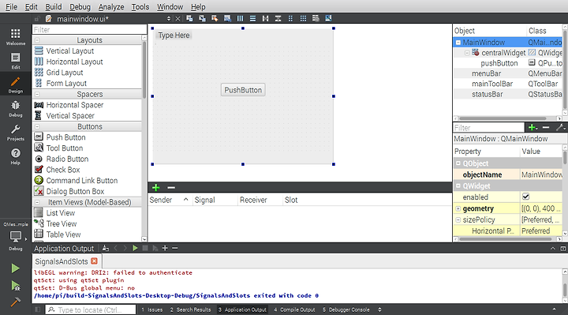Open the Build menu
The image size is (568, 315).
(x=54, y=6)
